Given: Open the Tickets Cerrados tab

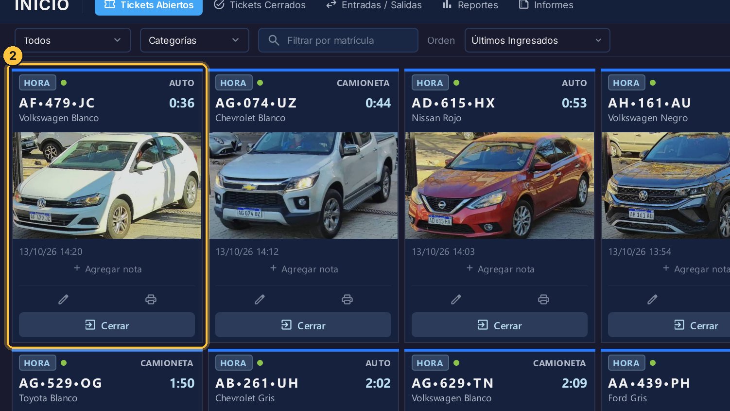Looking at the screenshot, I should (x=260, y=5).
